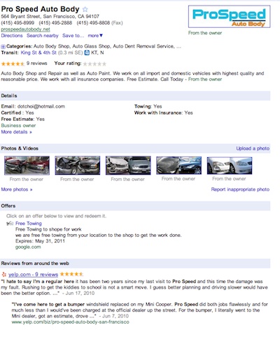Viewport: 280px width, 339px height.
Task: Expand the Categories plus icon
Action: pyautogui.click(x=3, y=47)
